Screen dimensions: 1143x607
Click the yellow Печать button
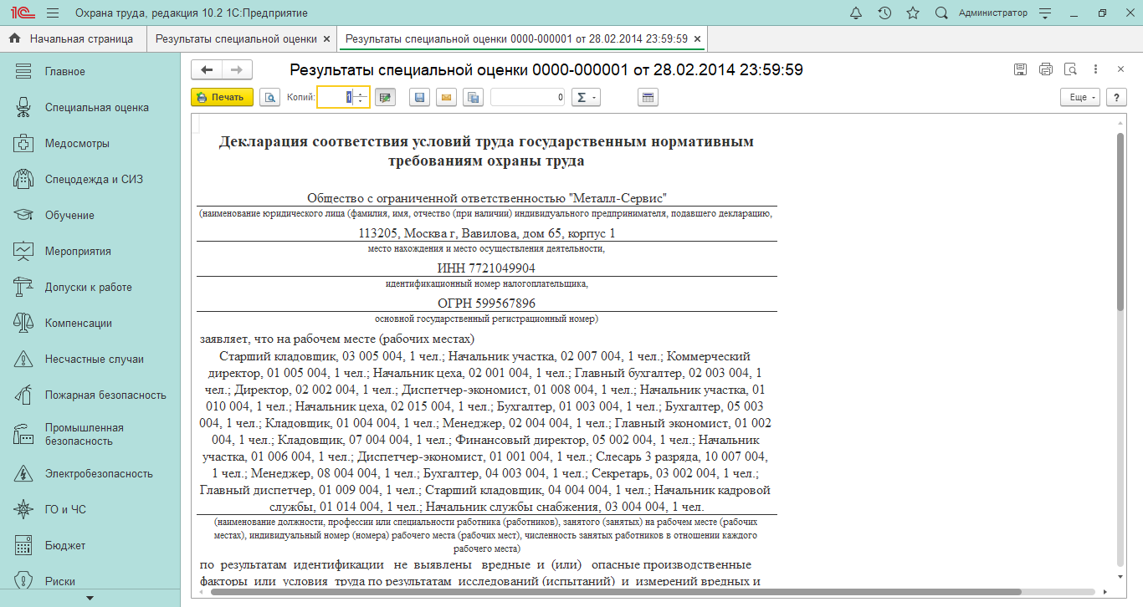[222, 98]
